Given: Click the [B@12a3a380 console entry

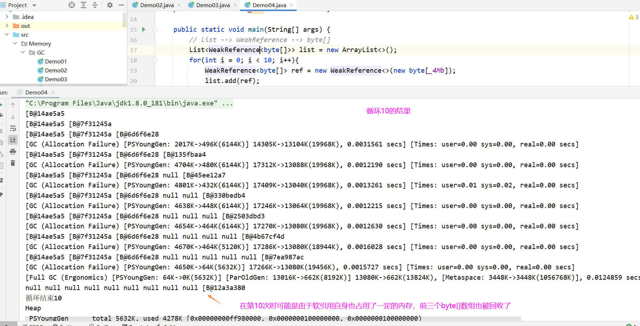Looking at the screenshot, I should coord(224,288).
